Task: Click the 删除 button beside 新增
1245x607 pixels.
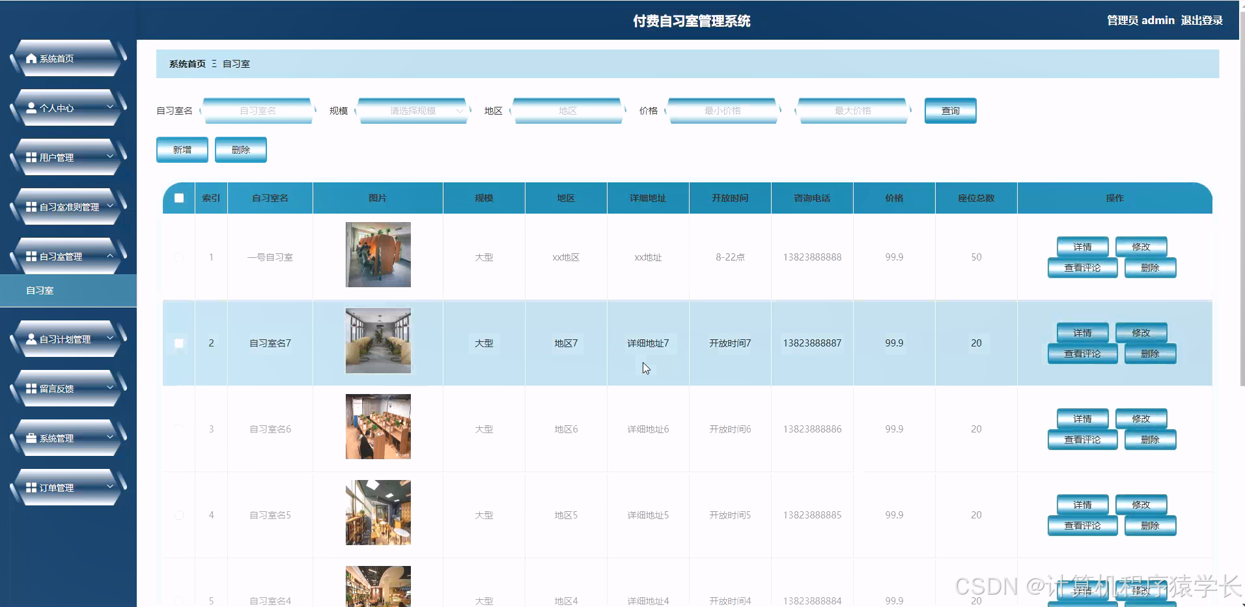Action: 241,150
